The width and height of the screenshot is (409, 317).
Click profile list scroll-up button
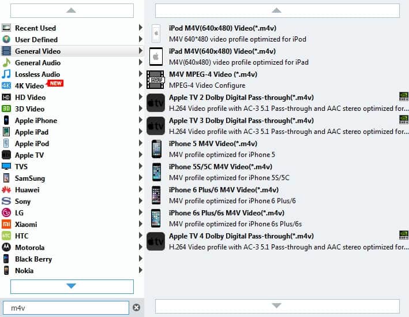coord(277,11)
